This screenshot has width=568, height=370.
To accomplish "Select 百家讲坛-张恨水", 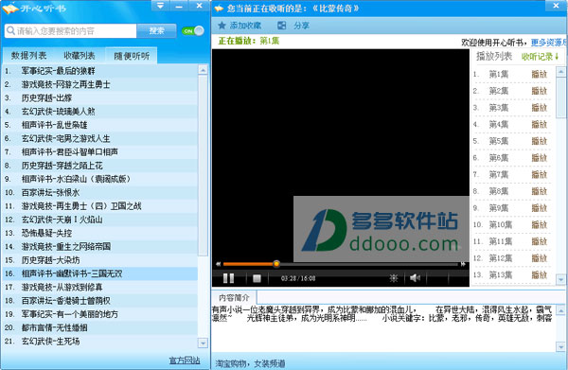I will 100,192.
